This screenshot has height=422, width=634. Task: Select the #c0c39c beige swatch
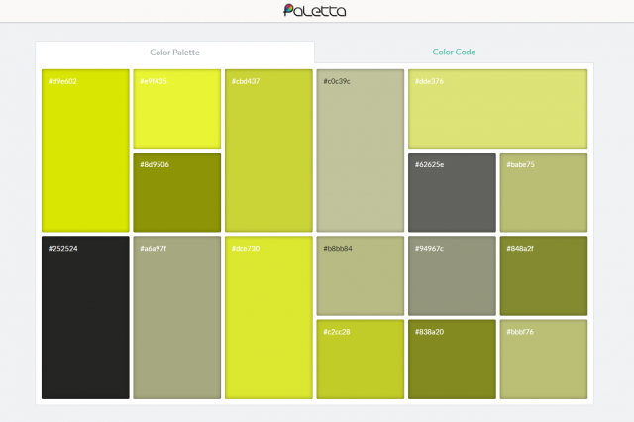(361, 151)
